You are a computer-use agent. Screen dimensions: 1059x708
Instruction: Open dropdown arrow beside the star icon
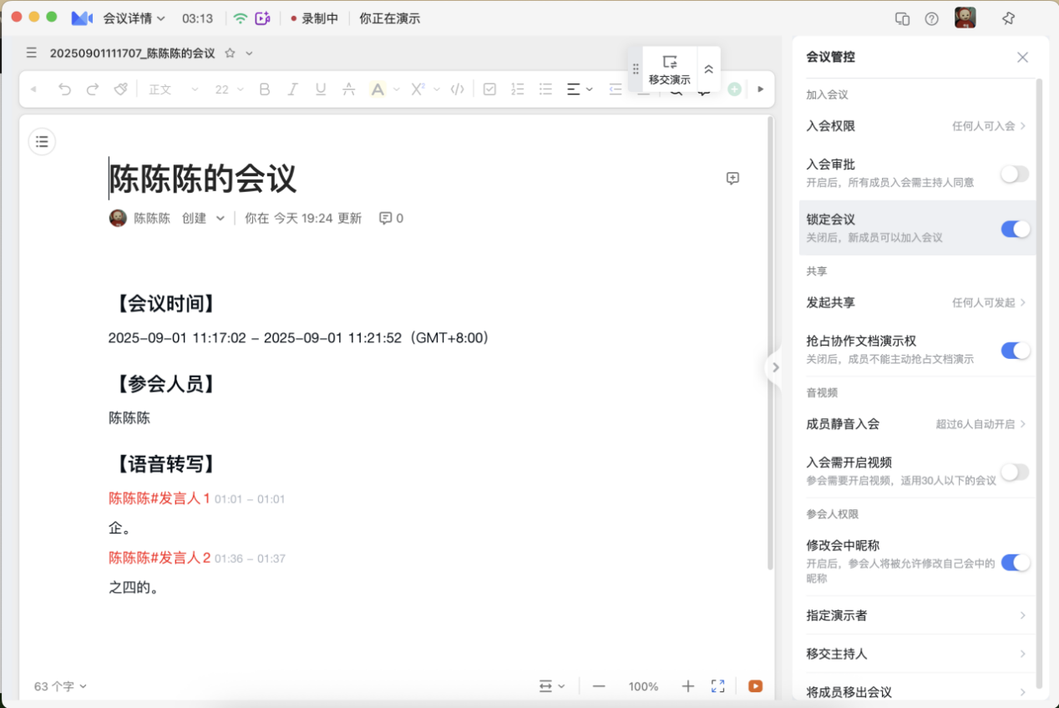tap(249, 53)
